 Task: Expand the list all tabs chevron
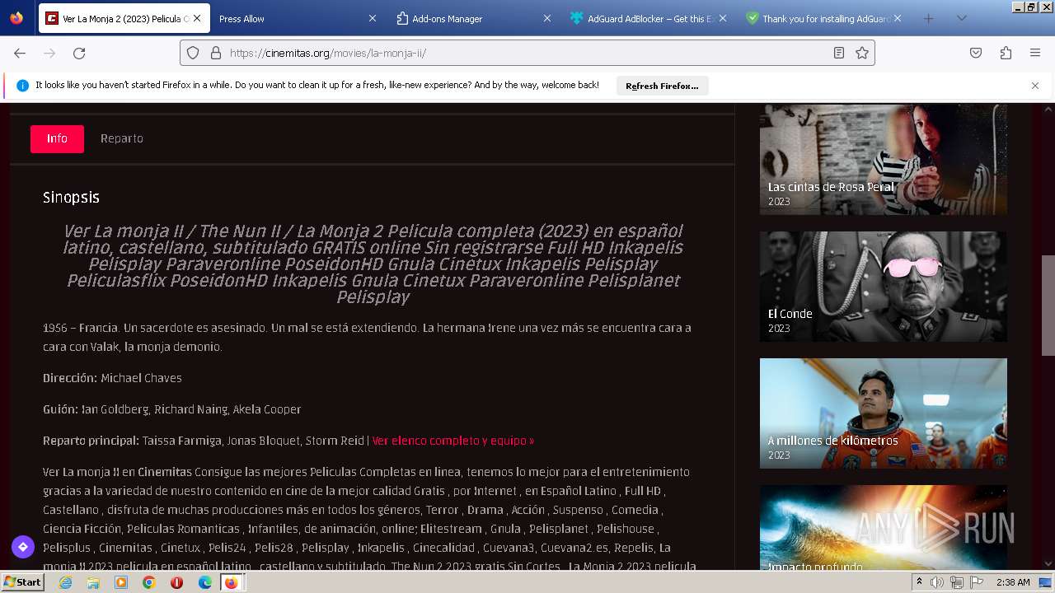click(961, 18)
